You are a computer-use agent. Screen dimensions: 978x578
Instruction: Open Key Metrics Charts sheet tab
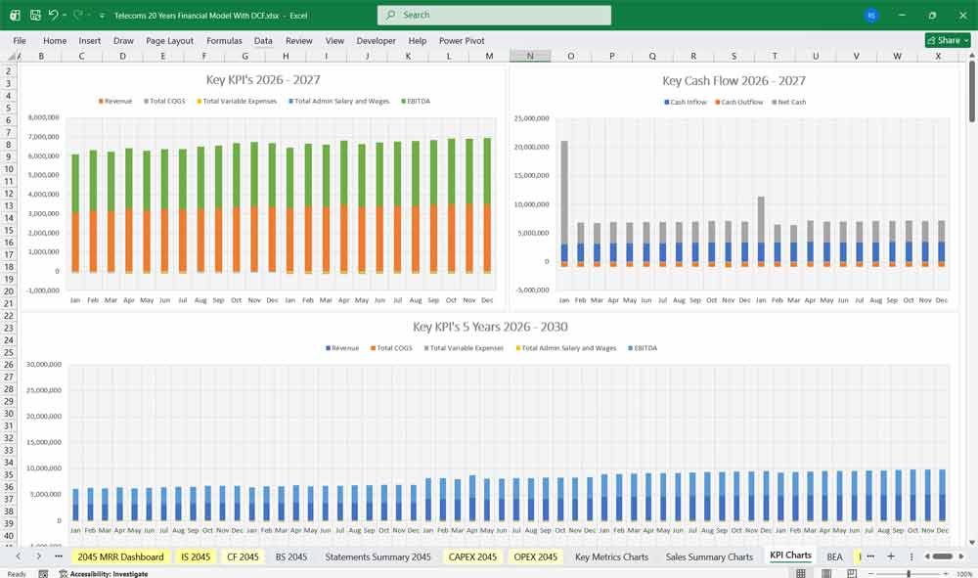[x=611, y=556]
